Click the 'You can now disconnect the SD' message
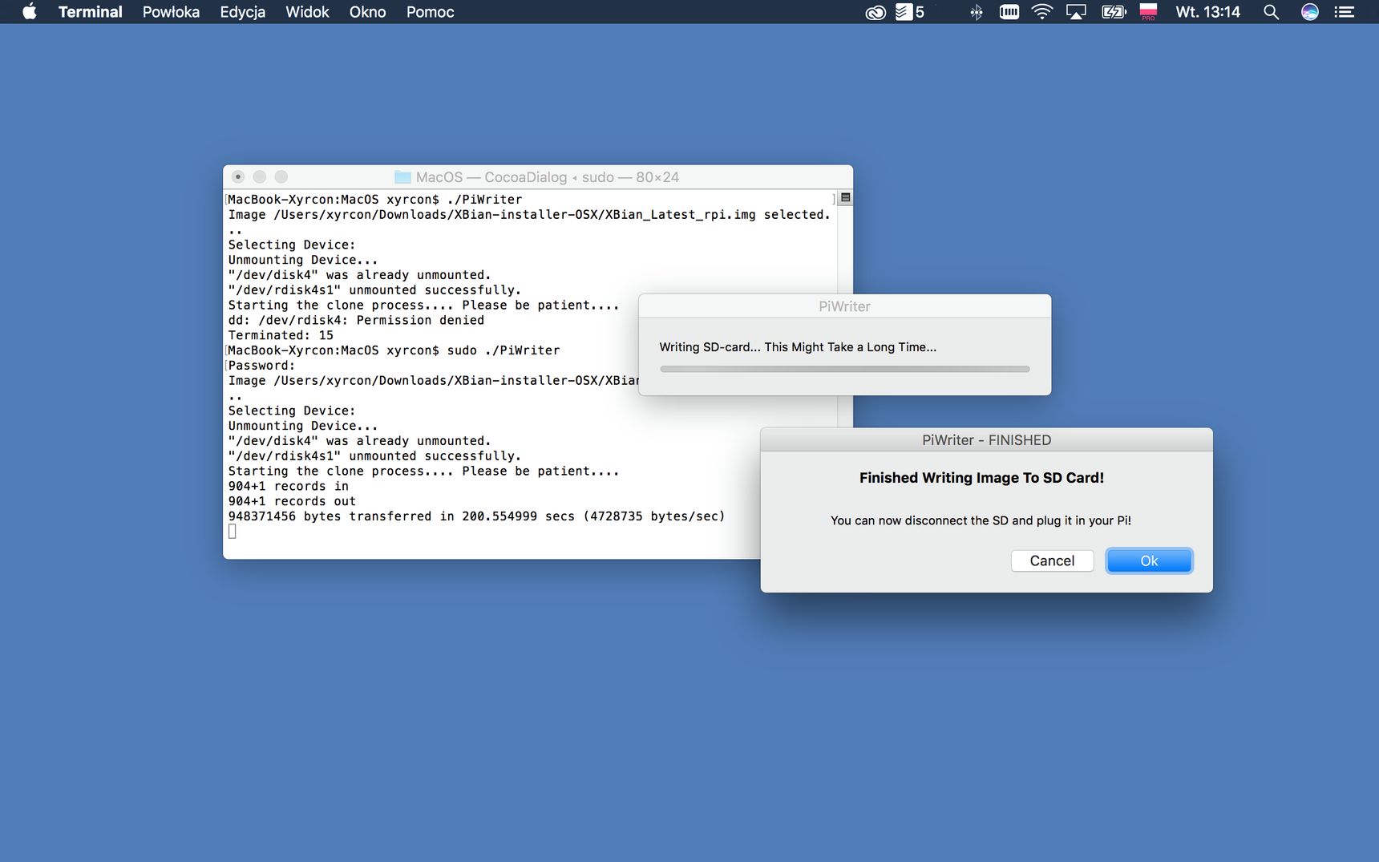1379x862 pixels. [x=981, y=520]
